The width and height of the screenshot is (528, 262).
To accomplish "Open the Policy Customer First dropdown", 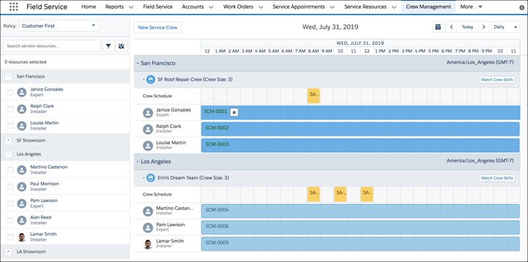I will (x=59, y=26).
